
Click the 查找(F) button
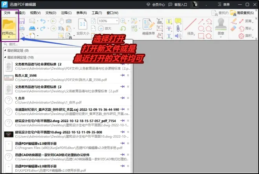tap(220, 13)
